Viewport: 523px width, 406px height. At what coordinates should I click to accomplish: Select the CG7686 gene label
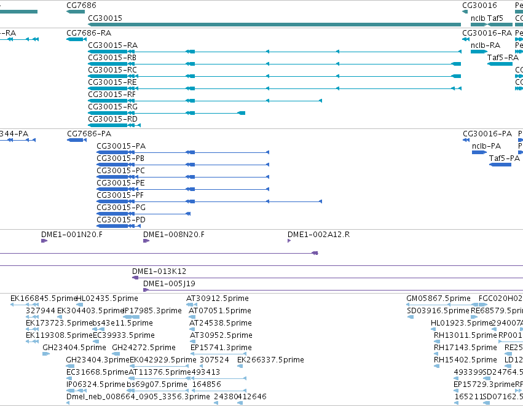pos(81,6)
